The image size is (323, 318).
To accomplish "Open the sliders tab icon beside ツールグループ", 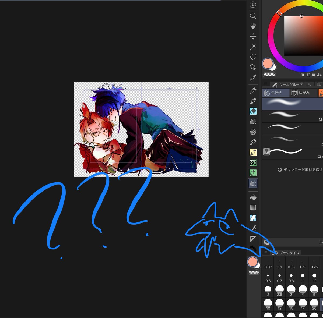I will coord(310,84).
